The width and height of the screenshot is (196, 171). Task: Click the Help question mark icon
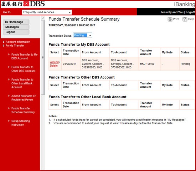[185, 19]
